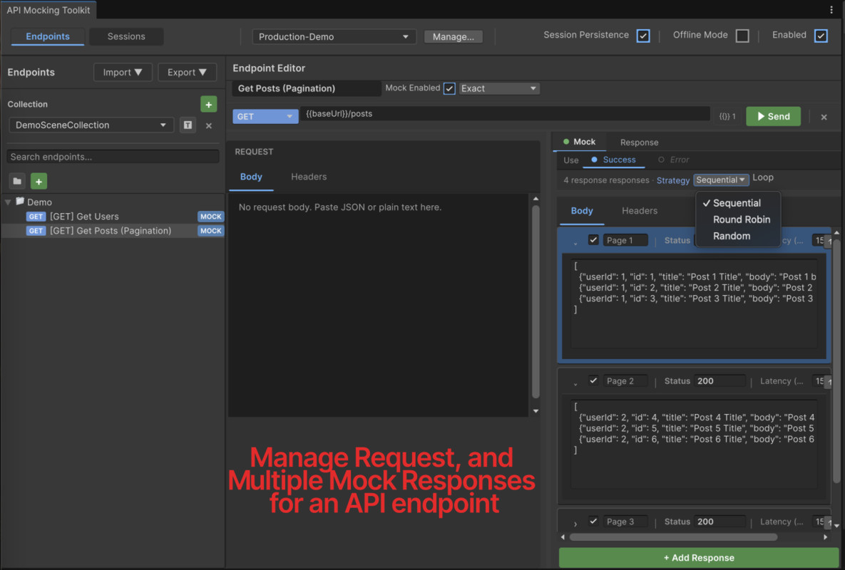
Task: Select the Error radio option
Action: click(x=673, y=160)
